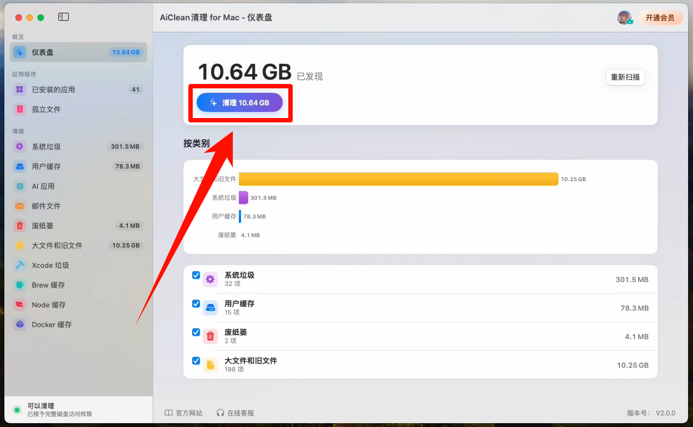Image resolution: width=693 pixels, height=427 pixels.
Task: Open AI 应用 in the sidebar
Action: [x=79, y=186]
